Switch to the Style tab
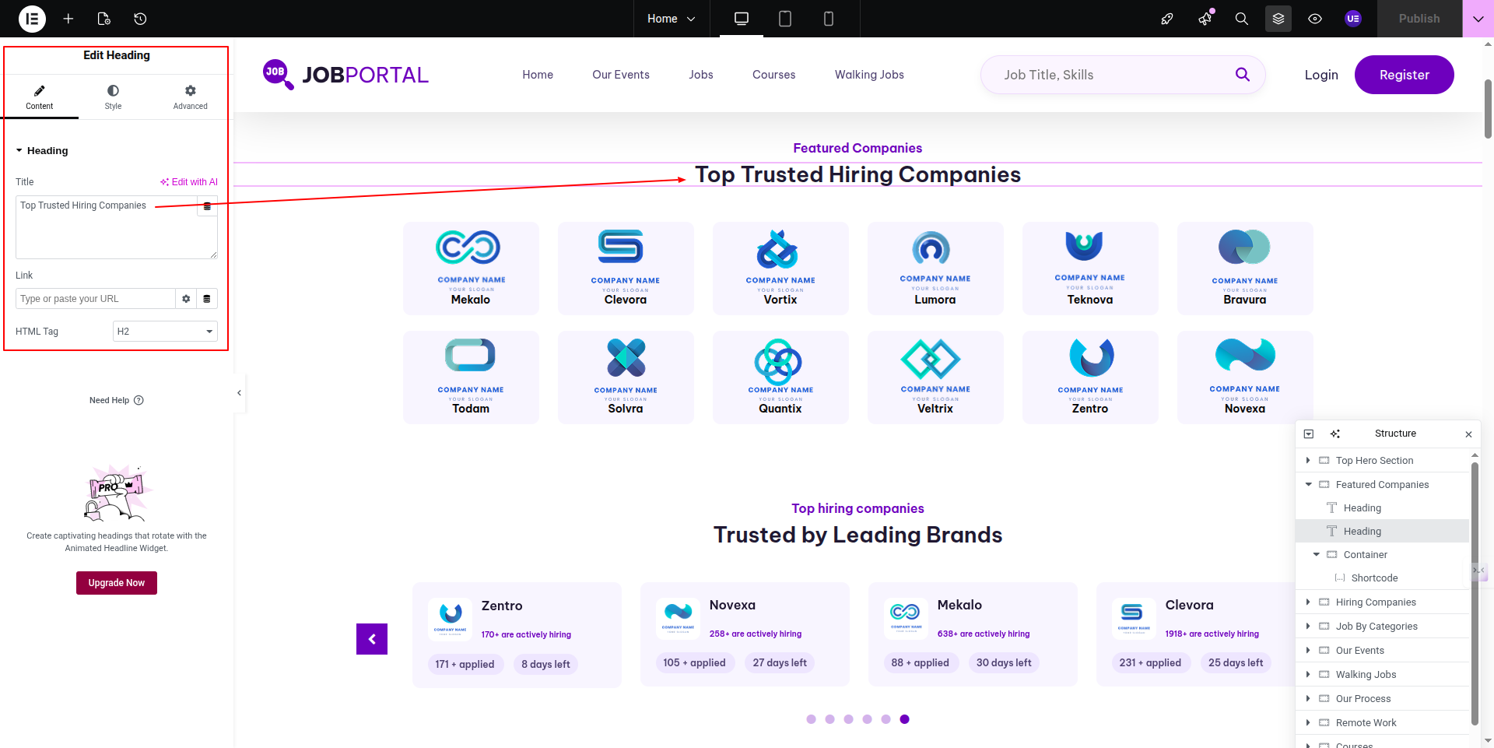This screenshot has width=1494, height=748. click(113, 97)
